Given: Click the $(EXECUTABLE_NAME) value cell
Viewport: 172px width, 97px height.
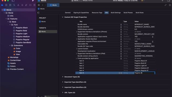Looking at the screenshot, I should [143, 44].
